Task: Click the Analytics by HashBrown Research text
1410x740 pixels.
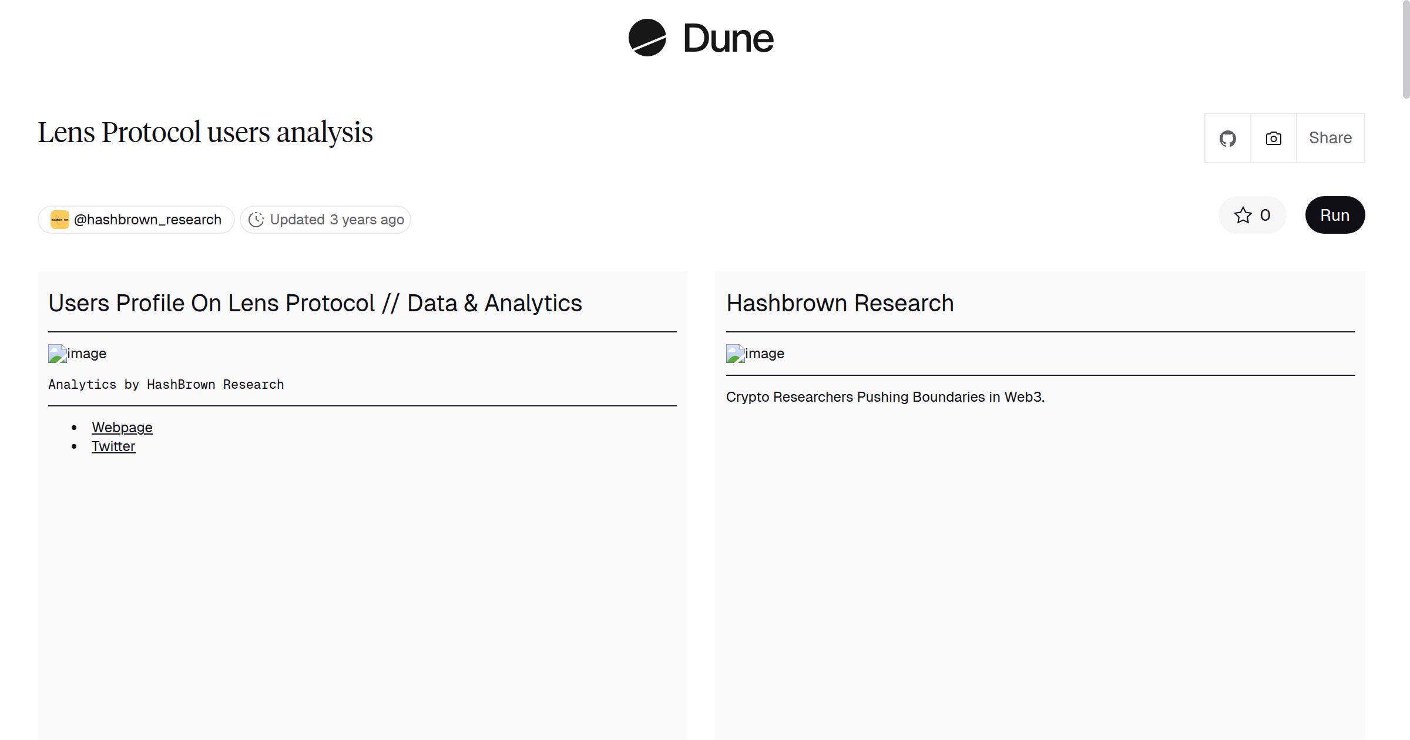Action: click(166, 384)
